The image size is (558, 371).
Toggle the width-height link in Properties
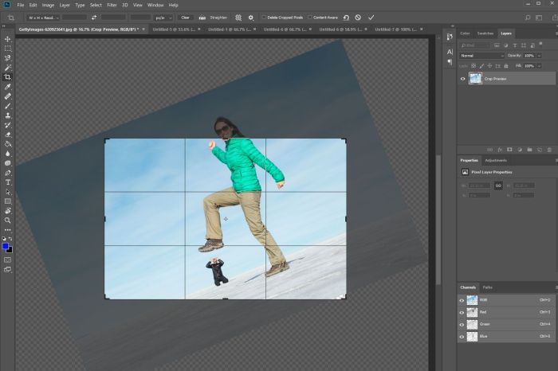tap(498, 185)
